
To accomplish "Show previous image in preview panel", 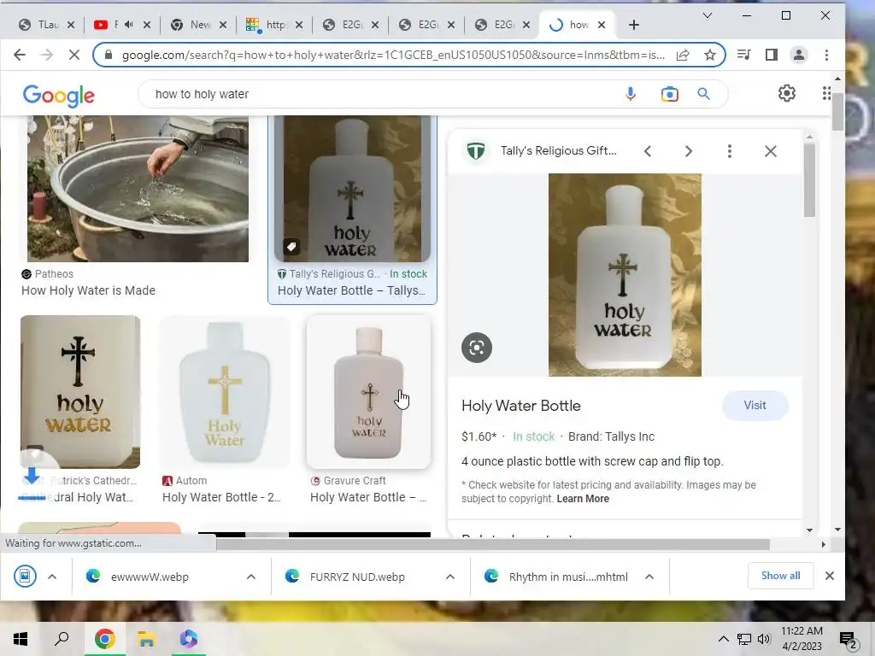I will [x=648, y=151].
